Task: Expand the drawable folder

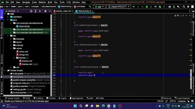Action: (11, 39)
